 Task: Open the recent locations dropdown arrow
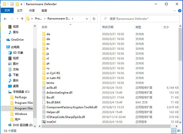pos(17,19)
